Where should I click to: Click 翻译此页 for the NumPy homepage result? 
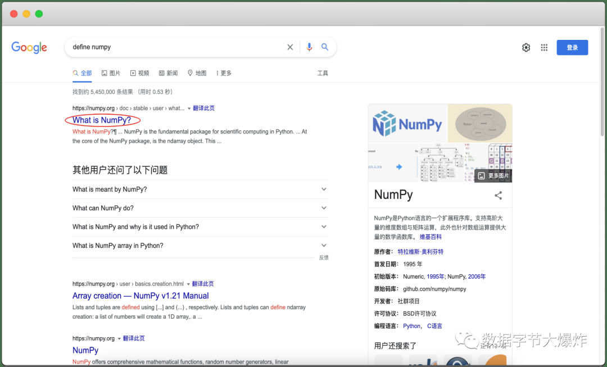point(134,338)
